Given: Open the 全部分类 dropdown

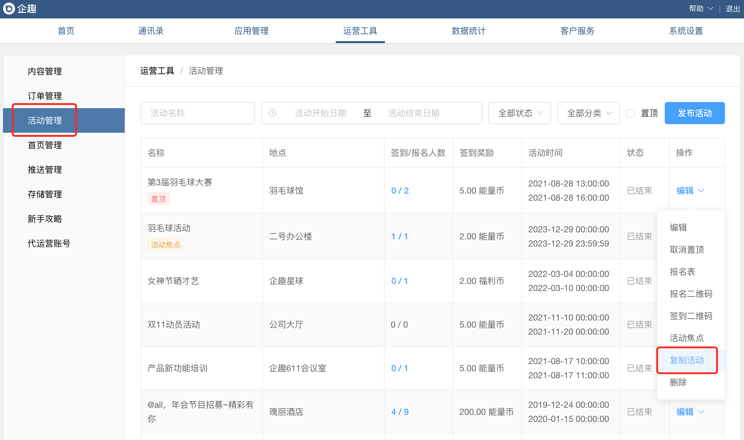Looking at the screenshot, I should (588, 113).
